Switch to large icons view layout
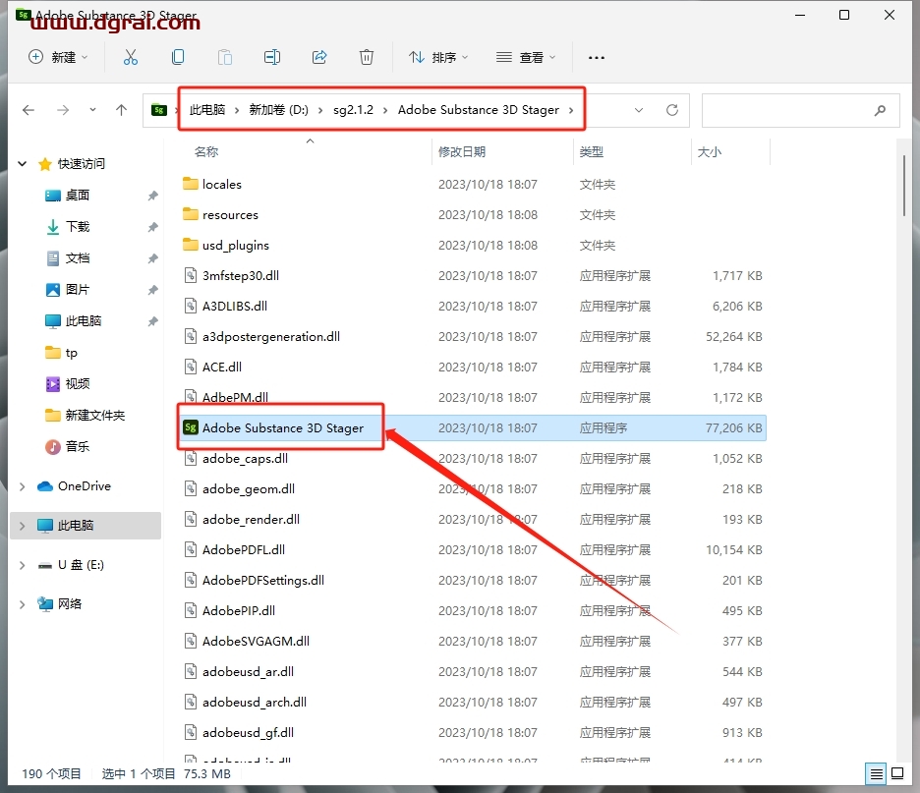Image resolution: width=920 pixels, height=793 pixels. 897,774
